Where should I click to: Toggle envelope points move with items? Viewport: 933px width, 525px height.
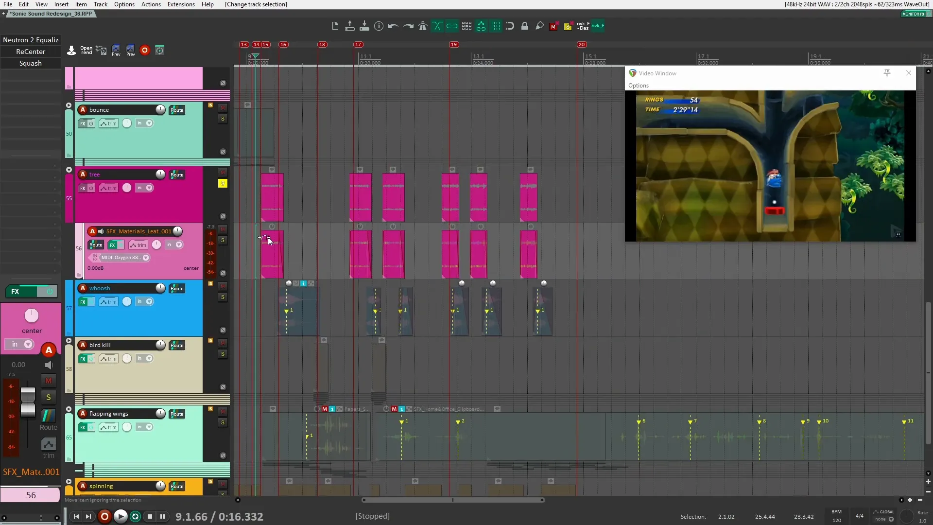point(481,26)
